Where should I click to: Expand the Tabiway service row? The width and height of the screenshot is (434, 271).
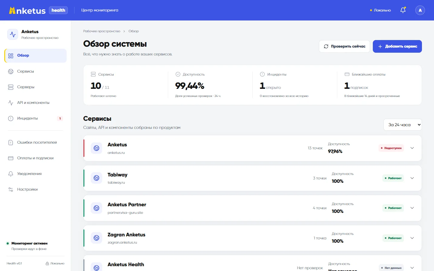tap(412, 178)
